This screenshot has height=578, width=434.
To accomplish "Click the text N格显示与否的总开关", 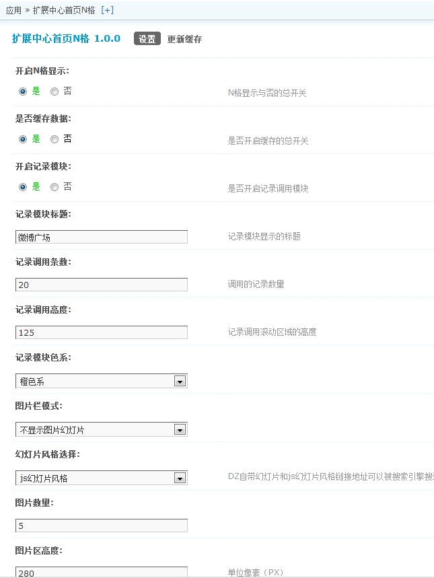I will coord(267,93).
